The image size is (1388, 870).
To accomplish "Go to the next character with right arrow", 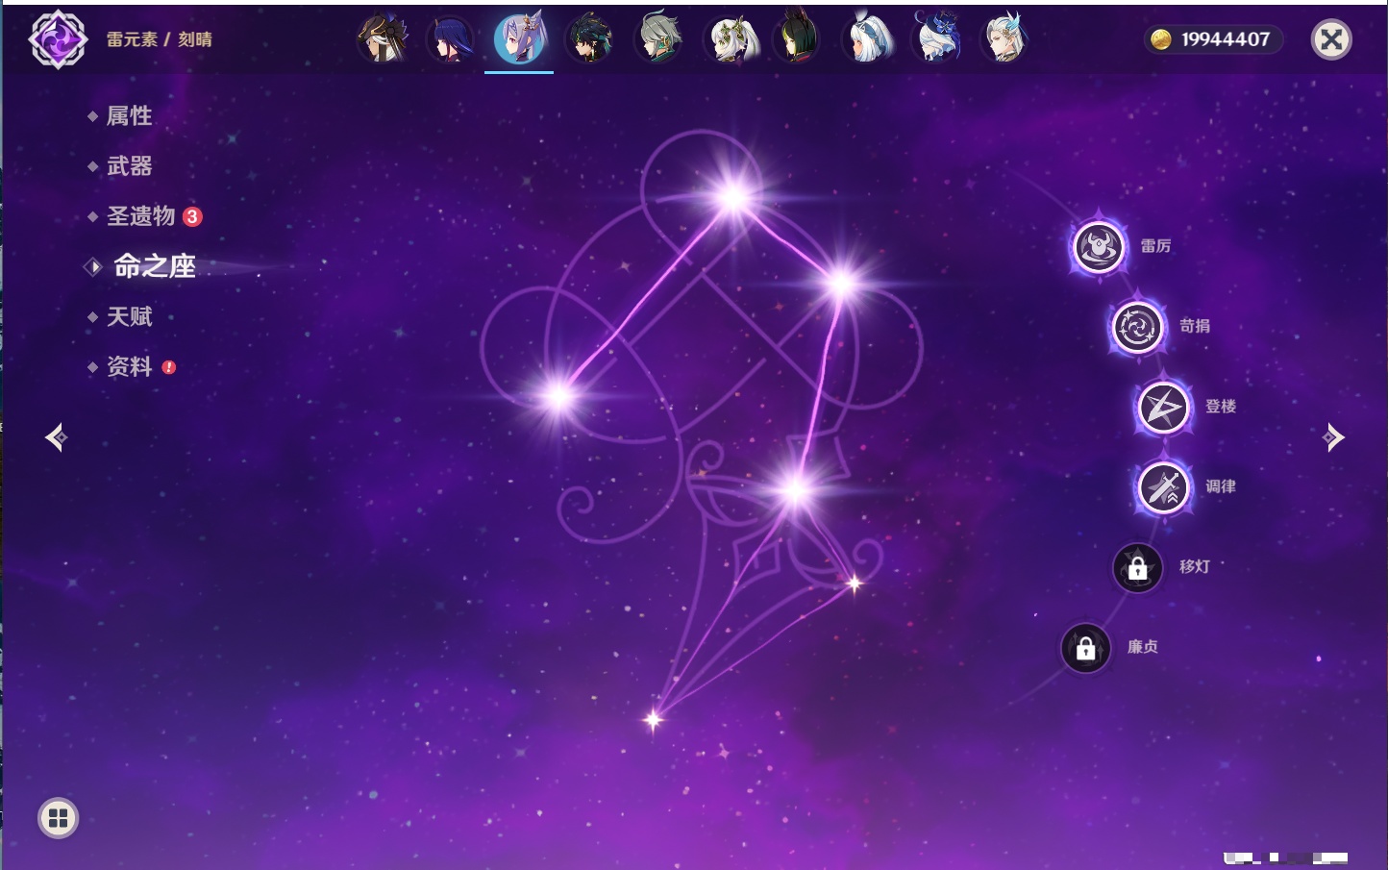I will click(x=1333, y=437).
